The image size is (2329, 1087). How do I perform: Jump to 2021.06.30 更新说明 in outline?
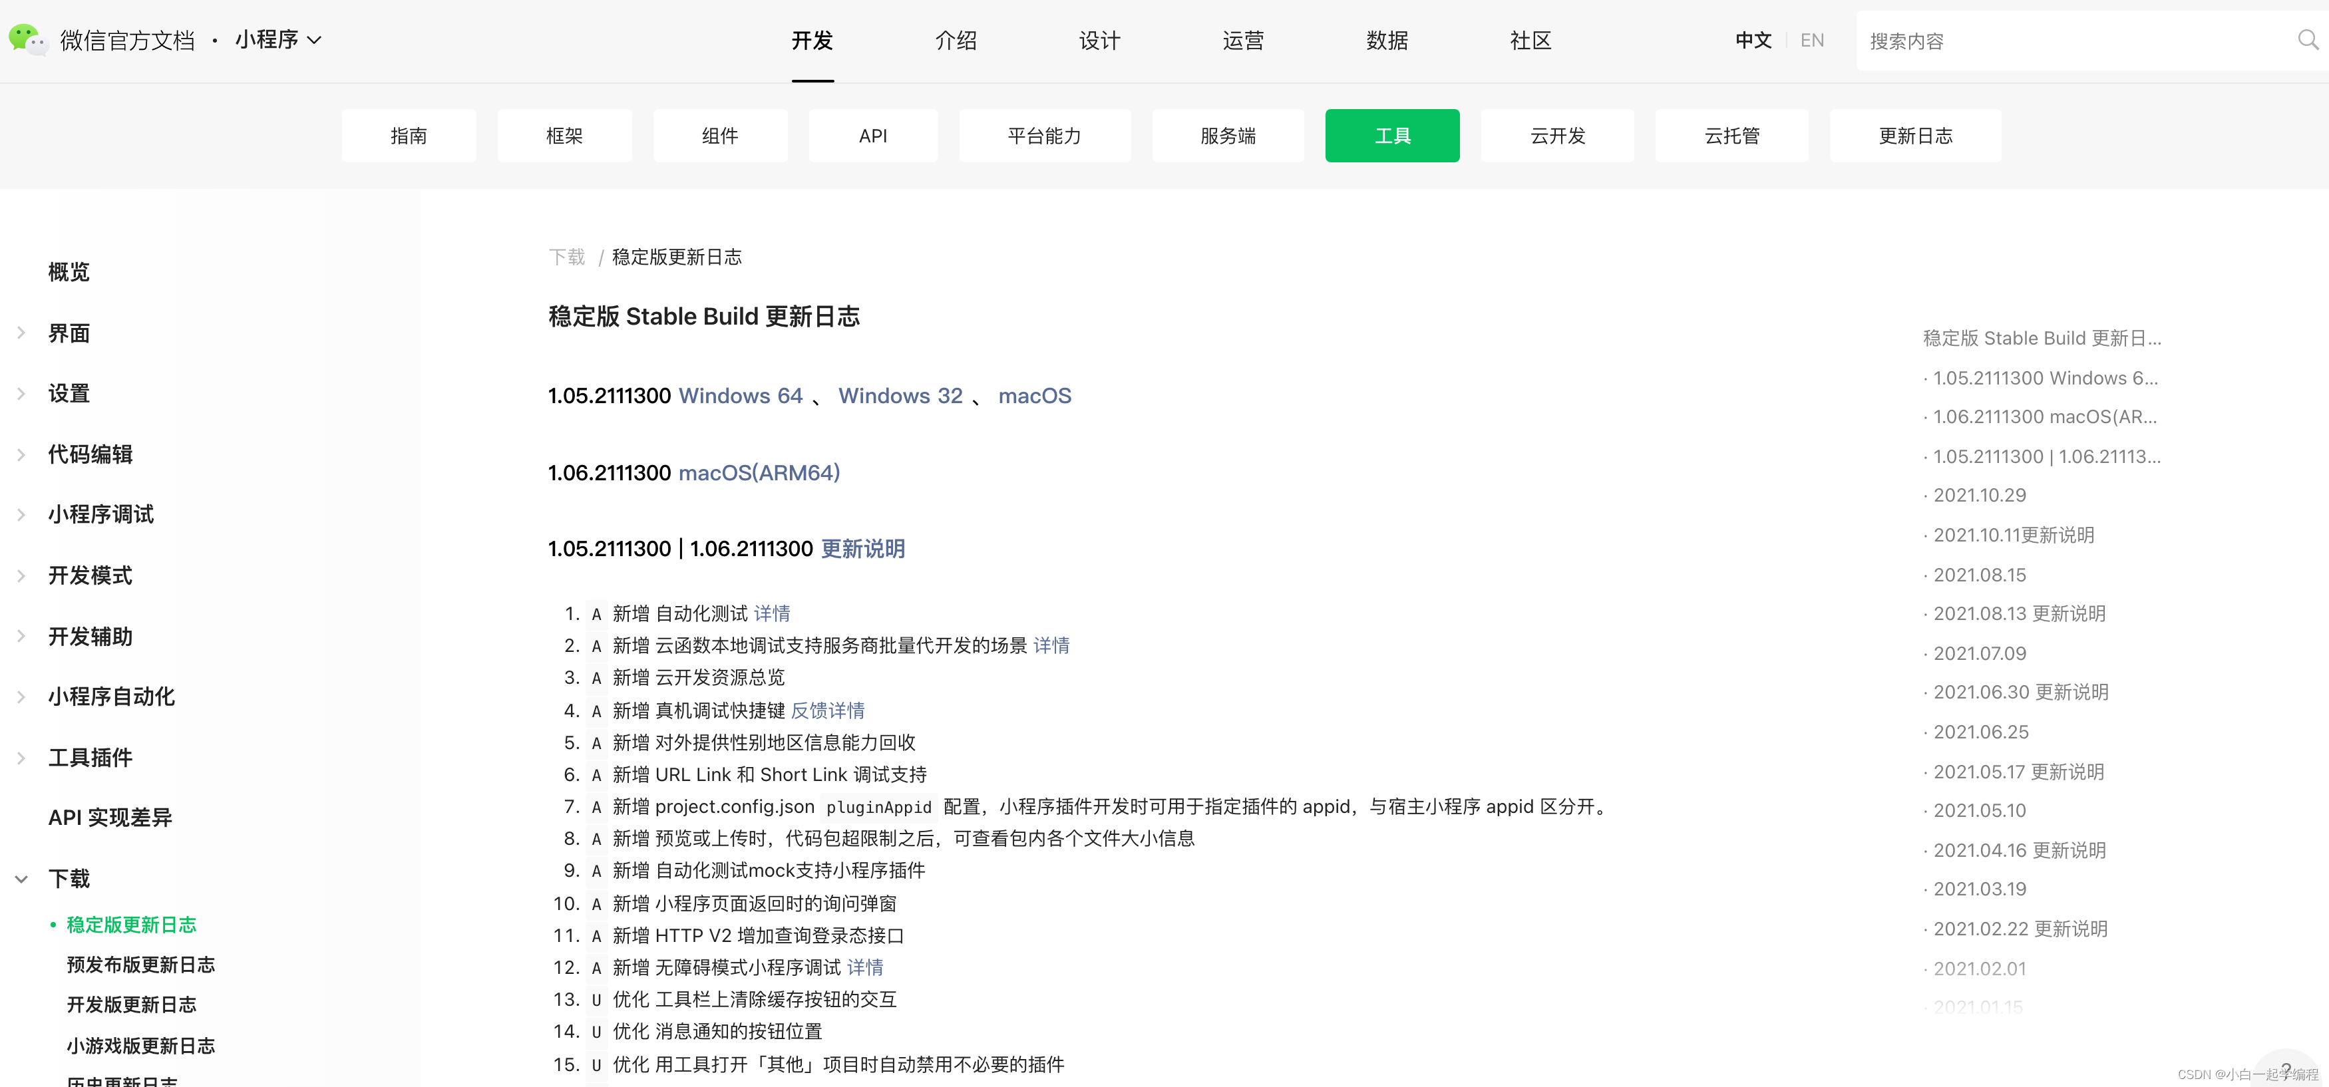(2021, 692)
